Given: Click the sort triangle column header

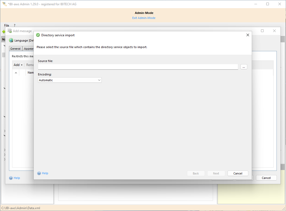Looking at the screenshot, I should [x=16, y=73].
